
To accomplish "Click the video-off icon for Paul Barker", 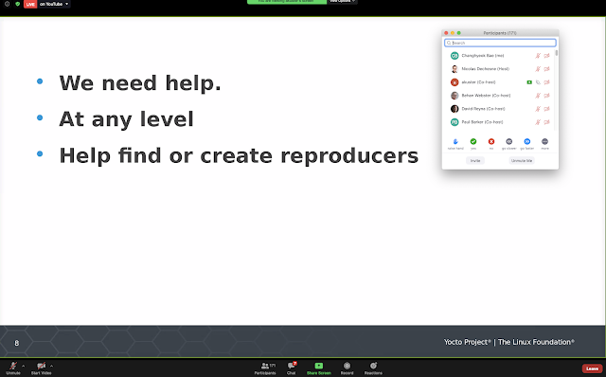I will [547, 122].
